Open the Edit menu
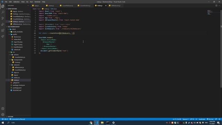Image resolution: width=222 pixels, height=125 pixels. [x=10, y=2]
